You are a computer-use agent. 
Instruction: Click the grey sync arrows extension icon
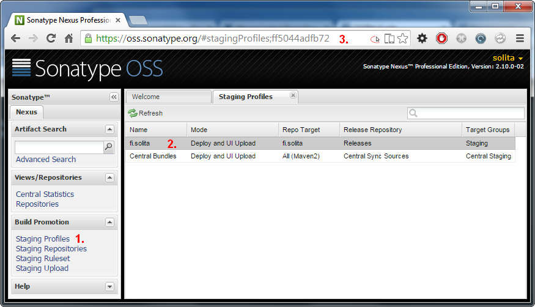500,39
